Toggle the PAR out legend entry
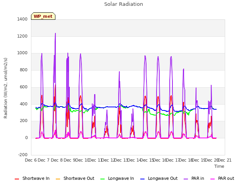The width and height of the screenshot is (248, 186). [222, 178]
